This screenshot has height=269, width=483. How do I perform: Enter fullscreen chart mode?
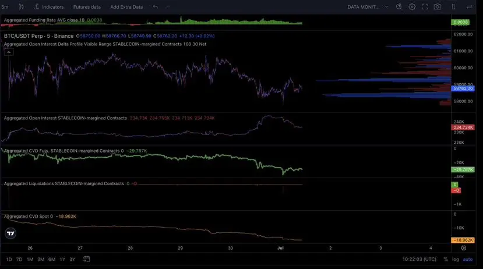pos(425,7)
